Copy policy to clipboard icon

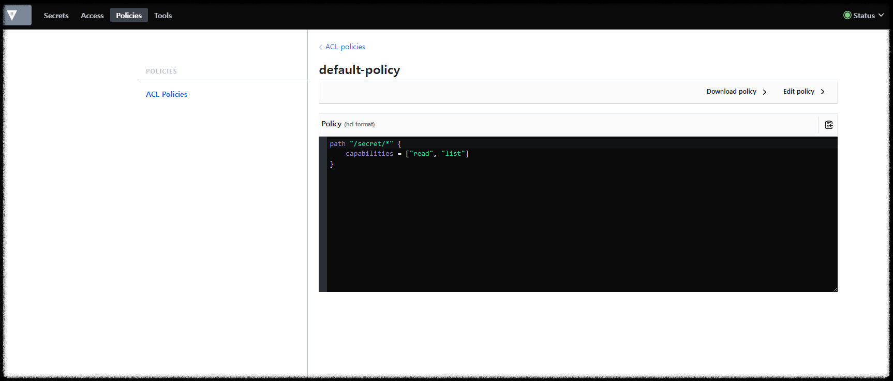click(x=829, y=125)
